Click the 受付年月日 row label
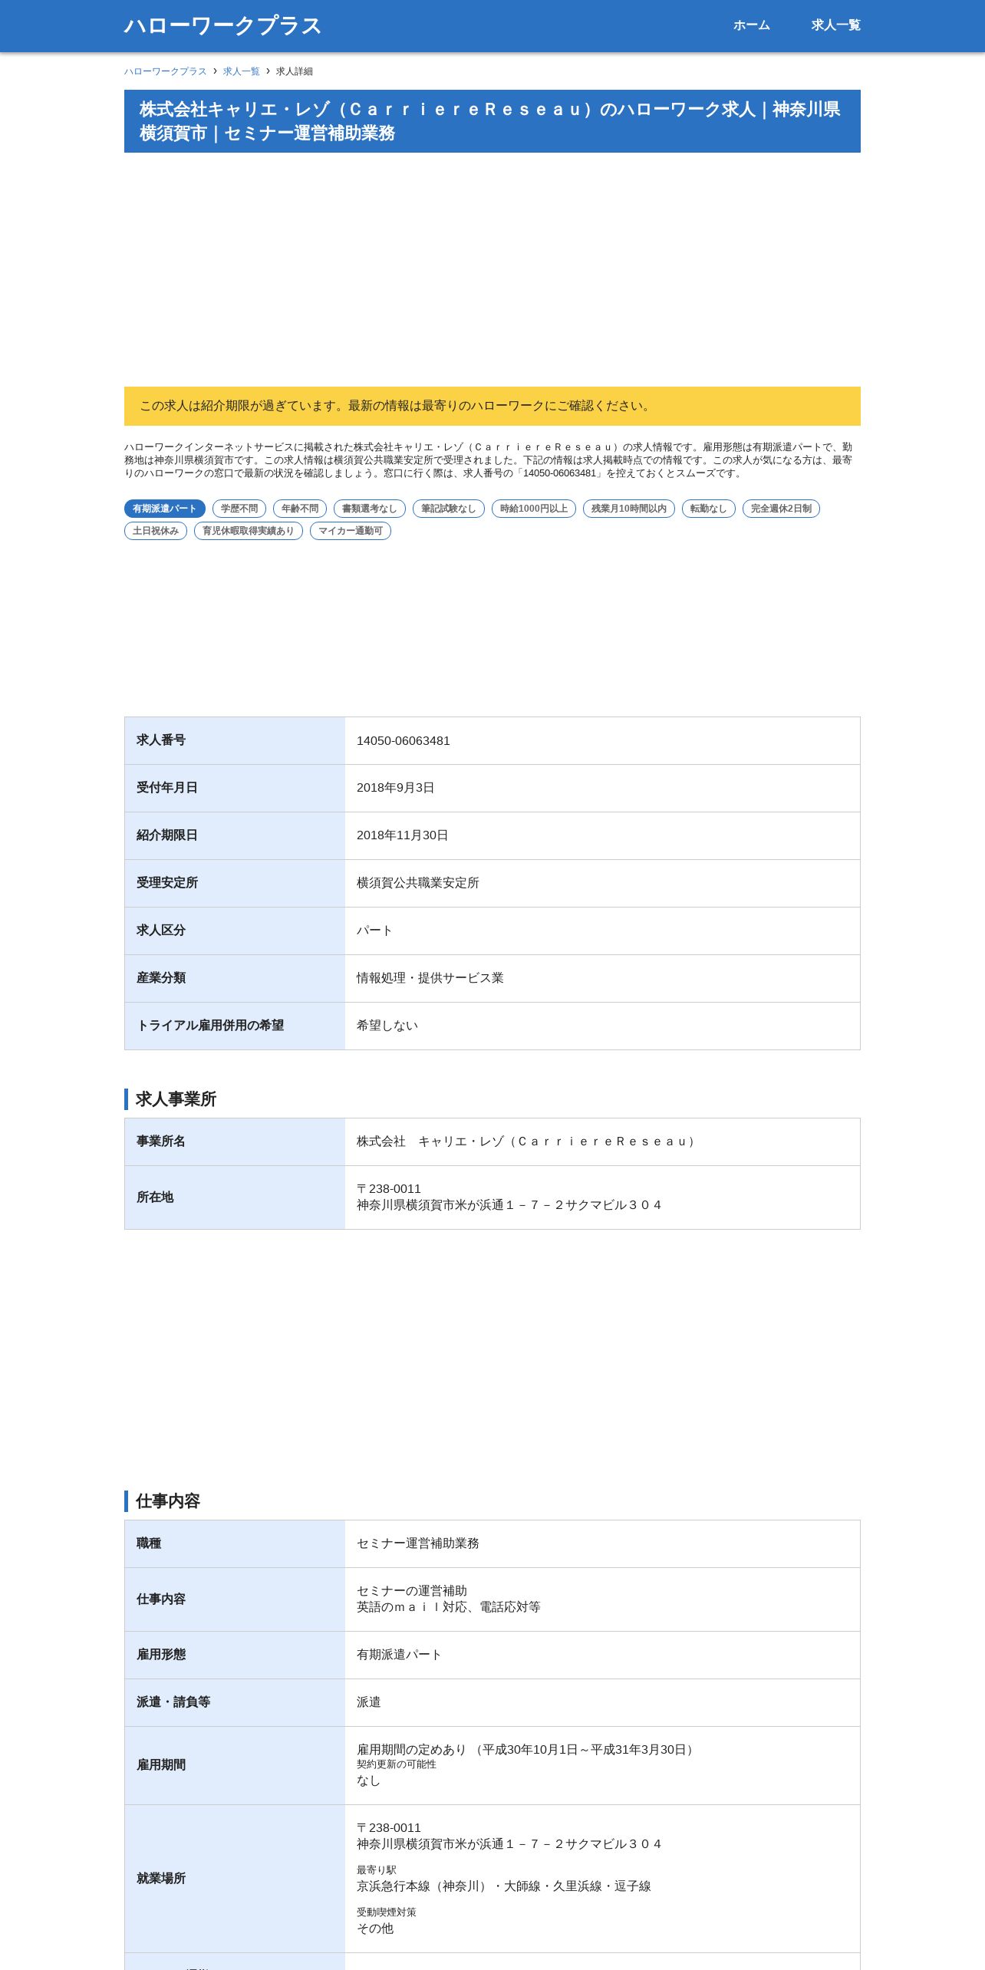The width and height of the screenshot is (985, 1970). click(x=167, y=788)
